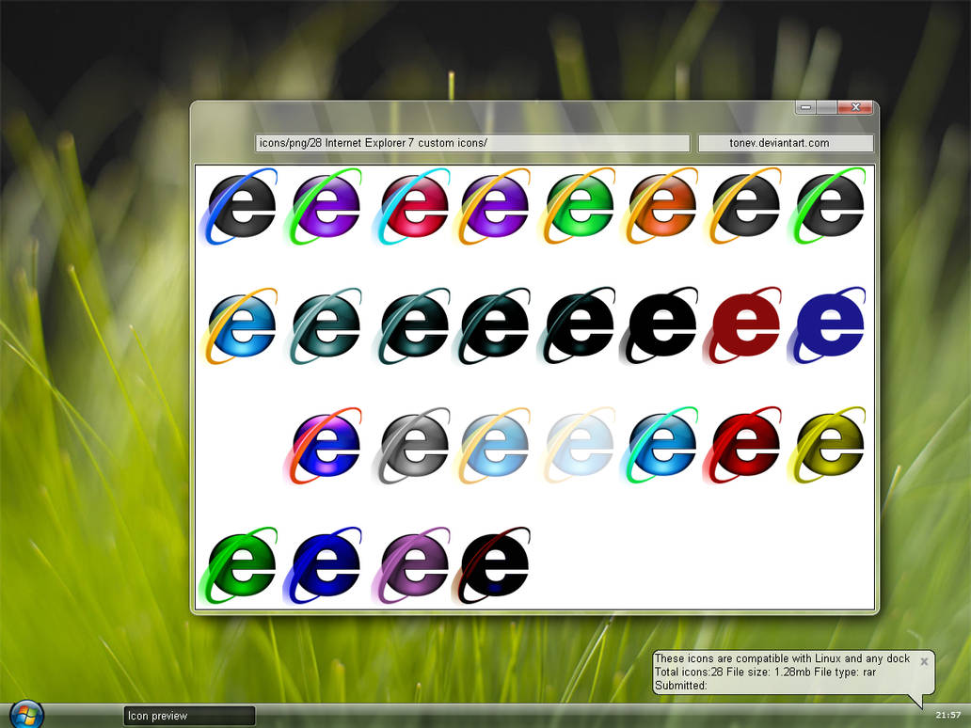Viewport: 971px width, 728px height.
Task: Pick the olive yellow e icon
Action: coord(829,446)
